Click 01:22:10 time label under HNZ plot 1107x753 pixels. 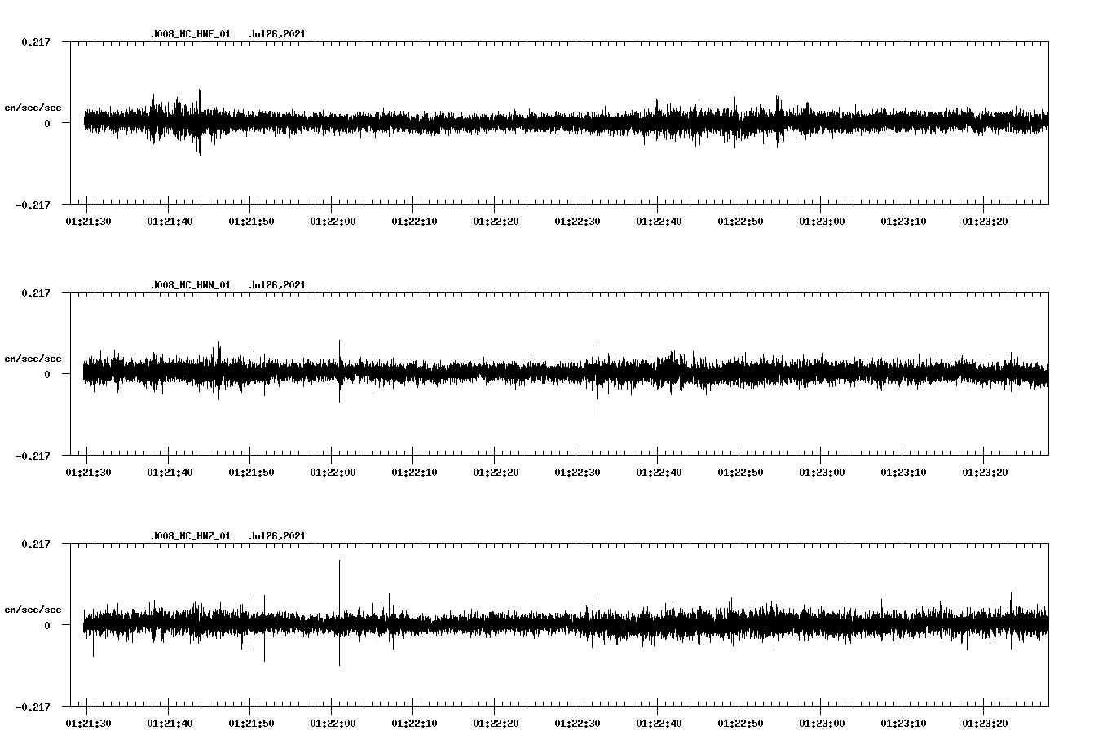click(x=413, y=723)
